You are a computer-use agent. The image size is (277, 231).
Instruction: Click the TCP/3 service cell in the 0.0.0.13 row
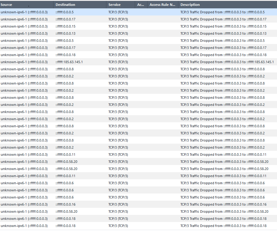[x=118, y=33]
